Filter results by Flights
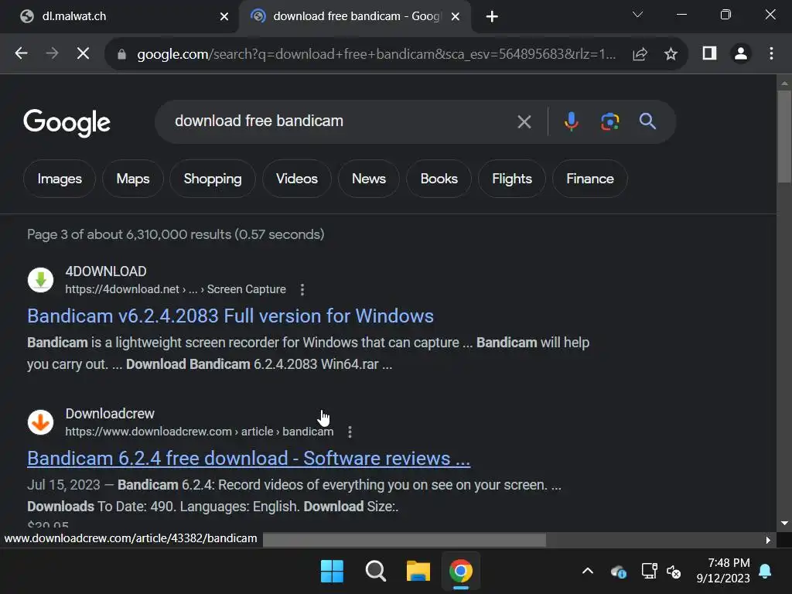 [x=512, y=179]
